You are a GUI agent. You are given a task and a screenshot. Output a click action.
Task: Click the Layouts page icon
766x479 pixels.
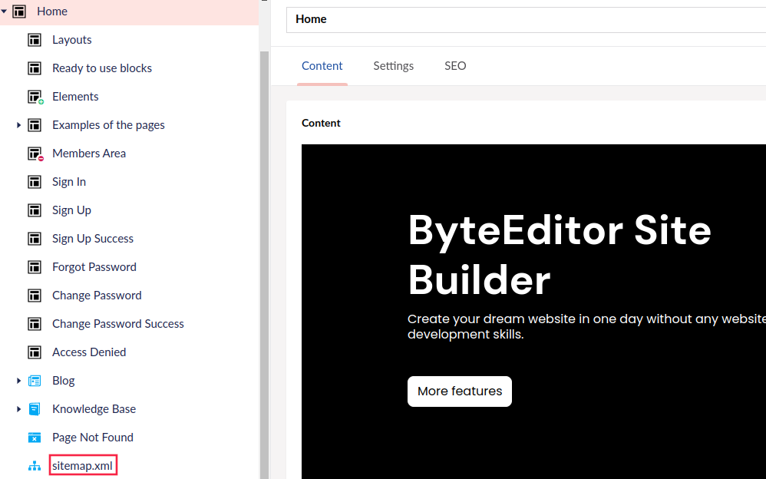tap(35, 40)
